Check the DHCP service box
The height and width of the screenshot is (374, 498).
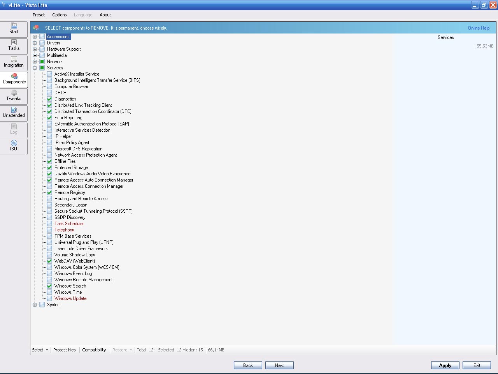[x=49, y=93]
